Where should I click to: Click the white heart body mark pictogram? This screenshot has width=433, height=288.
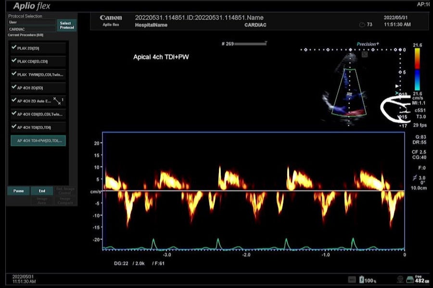pos(395,108)
